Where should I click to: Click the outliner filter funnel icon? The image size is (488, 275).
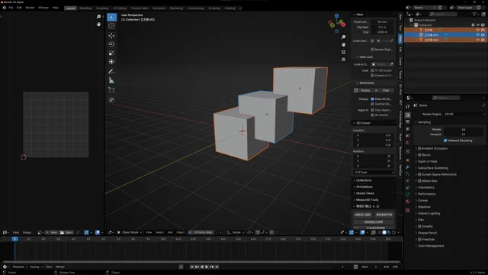click(x=474, y=14)
